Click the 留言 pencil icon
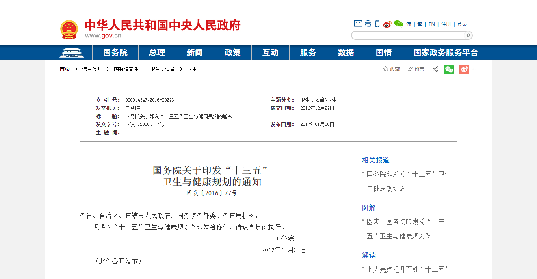 point(410,69)
